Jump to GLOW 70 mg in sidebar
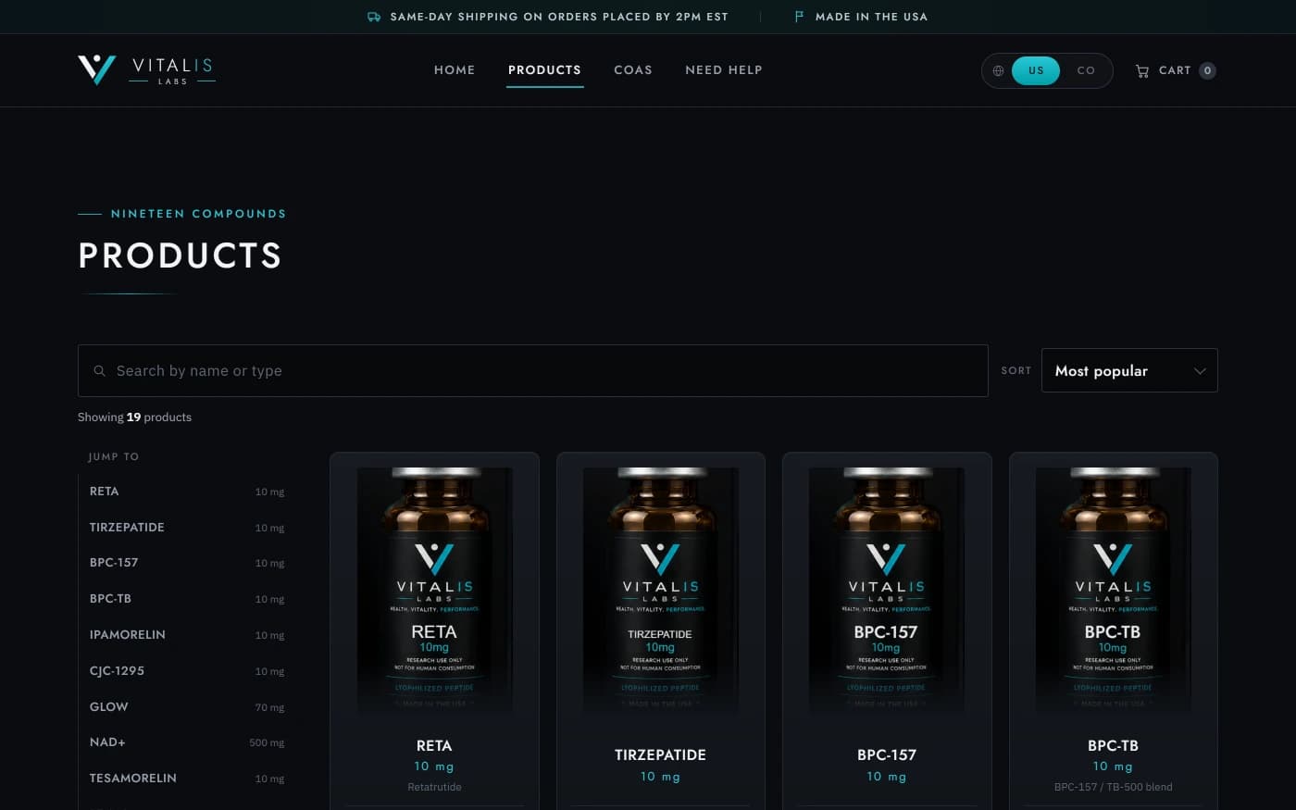The image size is (1296, 810). coord(187,707)
